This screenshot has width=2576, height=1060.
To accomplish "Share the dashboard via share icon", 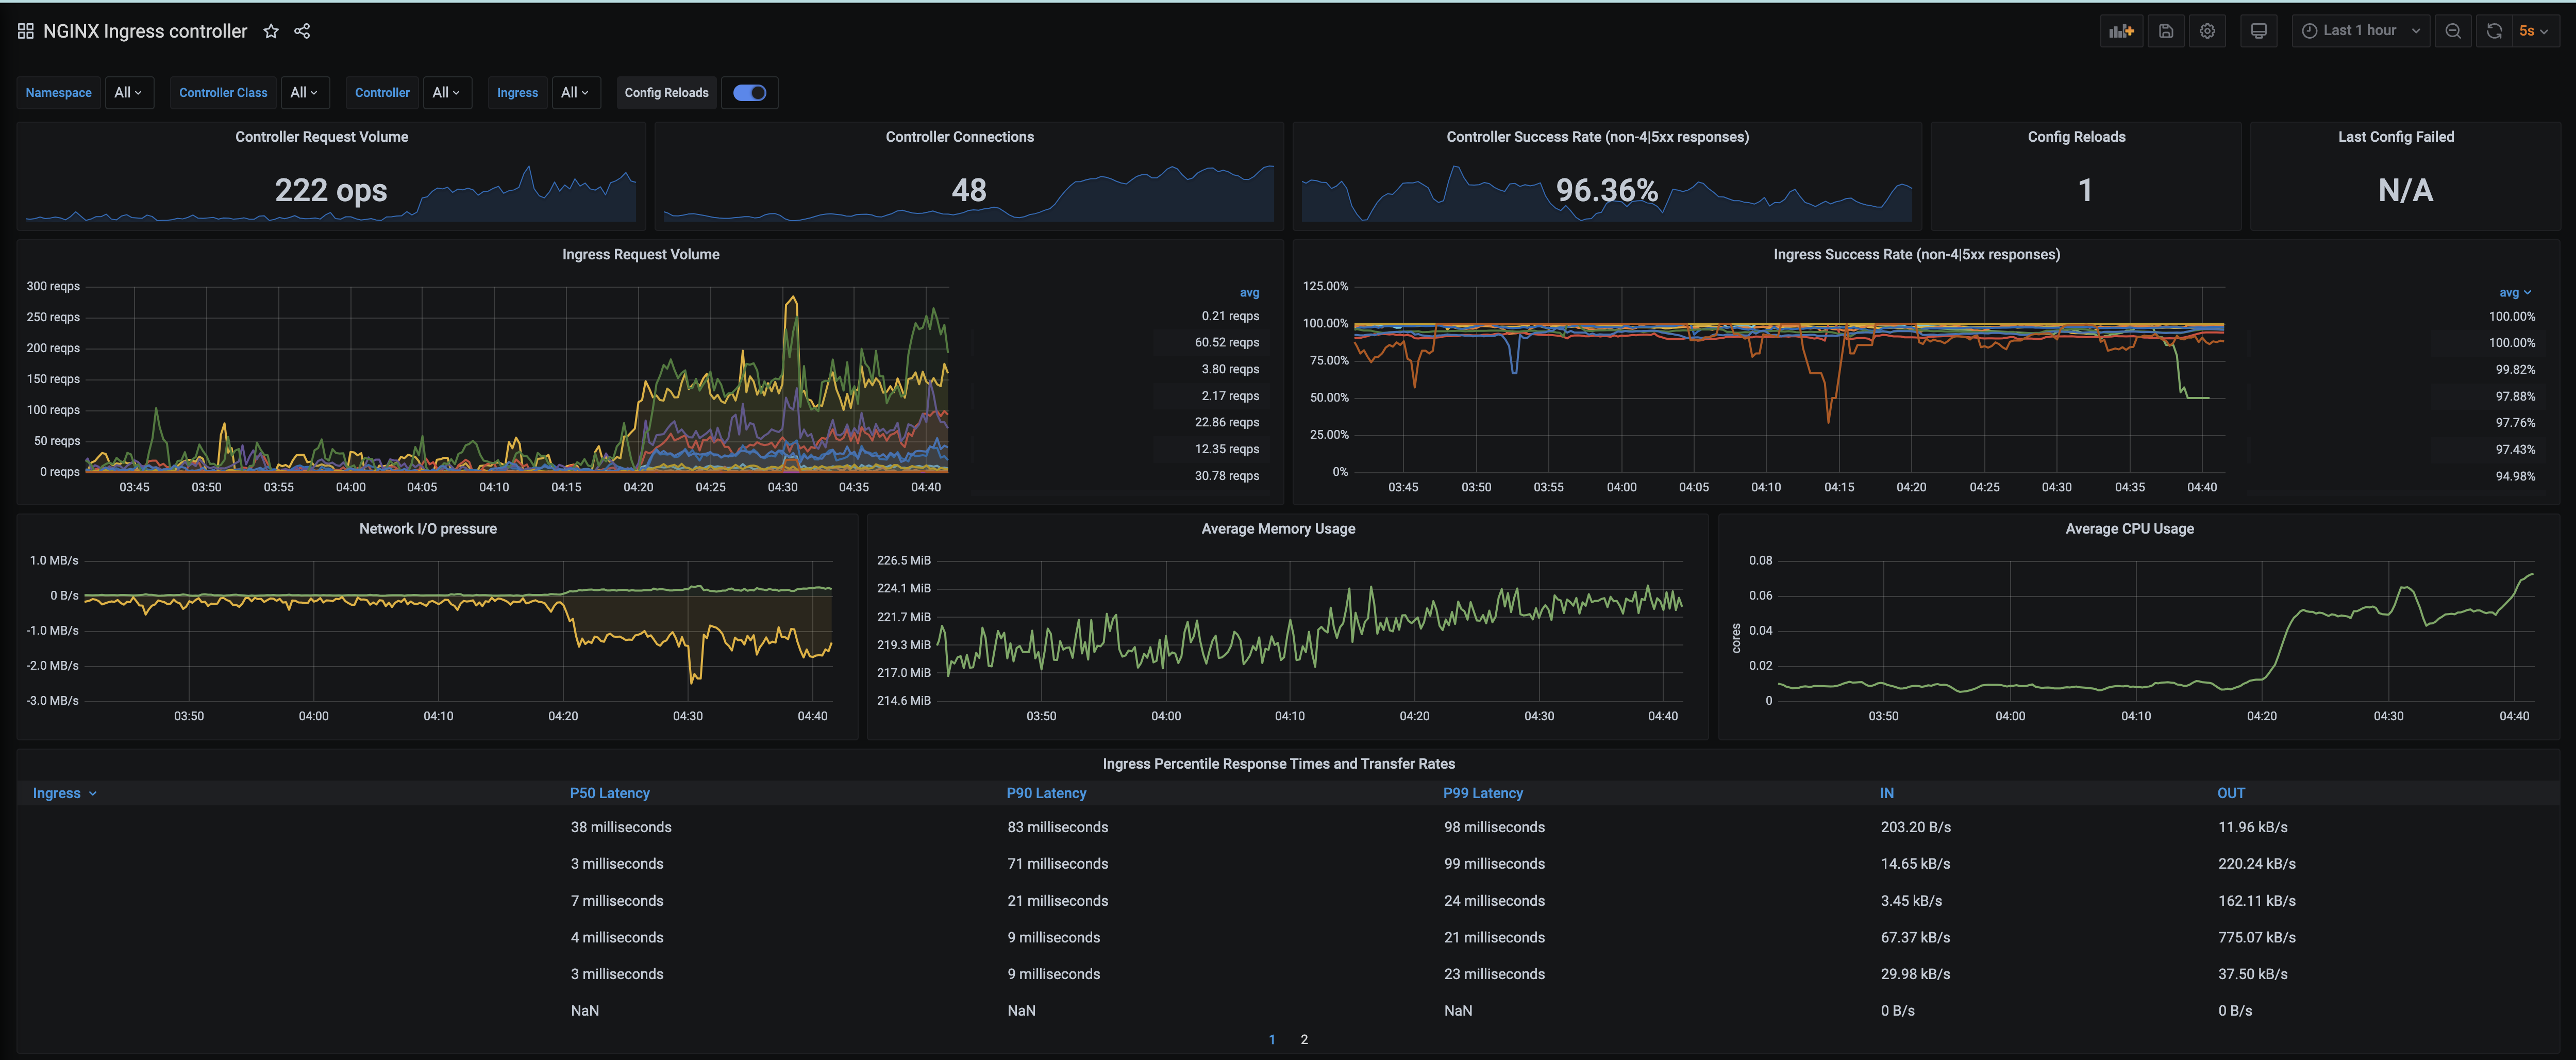I will (302, 31).
